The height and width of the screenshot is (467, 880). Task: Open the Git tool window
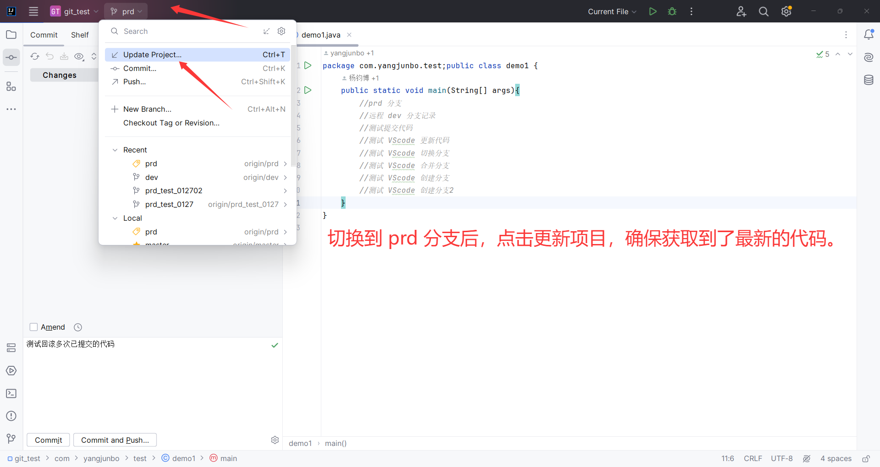tap(11, 438)
